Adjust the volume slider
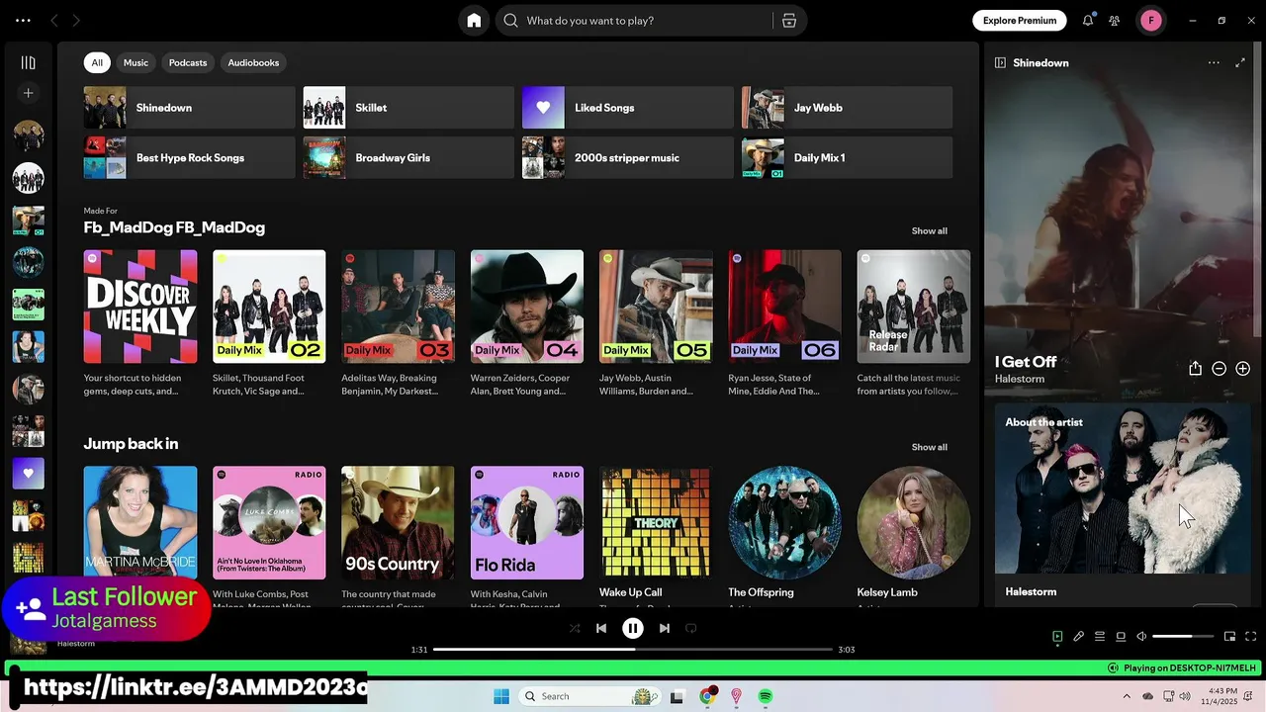1266x712 pixels. pos(1182,637)
